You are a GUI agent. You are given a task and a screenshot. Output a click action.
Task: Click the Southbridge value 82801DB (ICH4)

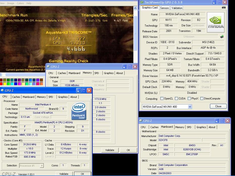[x=192, y=149]
